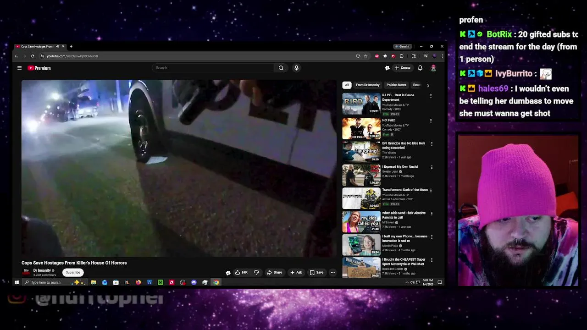Open File Explorer from taskbar
This screenshot has height=330, width=587.
(94, 282)
